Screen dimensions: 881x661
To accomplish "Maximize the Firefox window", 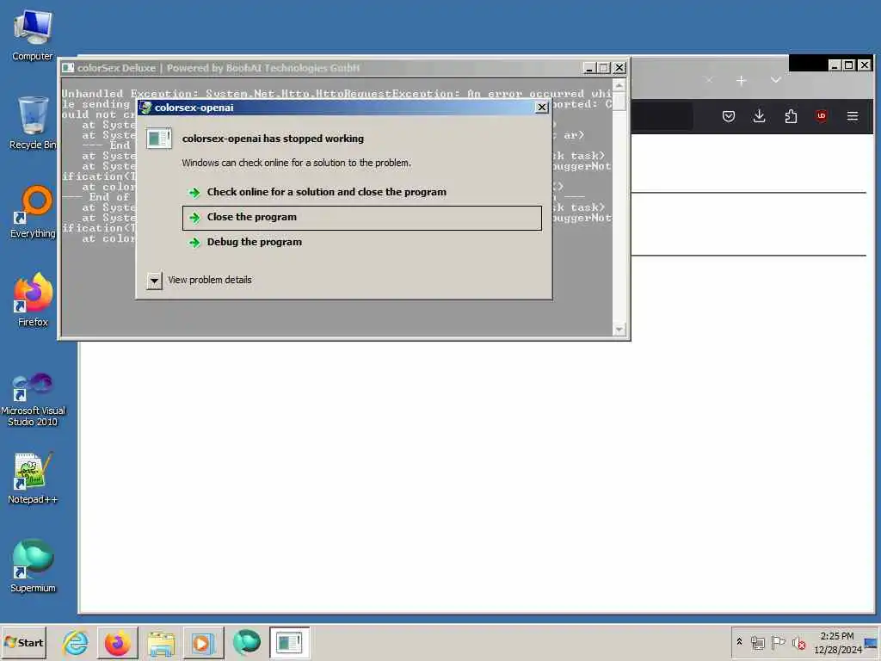I will (849, 65).
